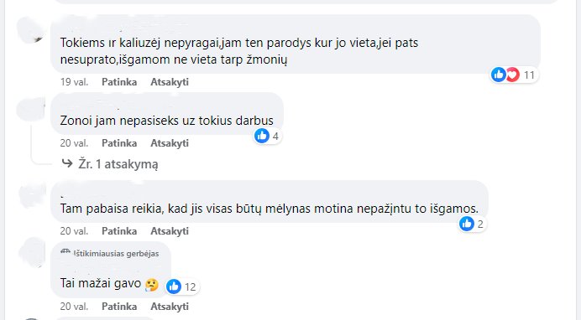Click the top fan badge icon beside 'Ištikimiausias gerbėjas'
Viewport: 581px width, 320px height.
pos(65,252)
